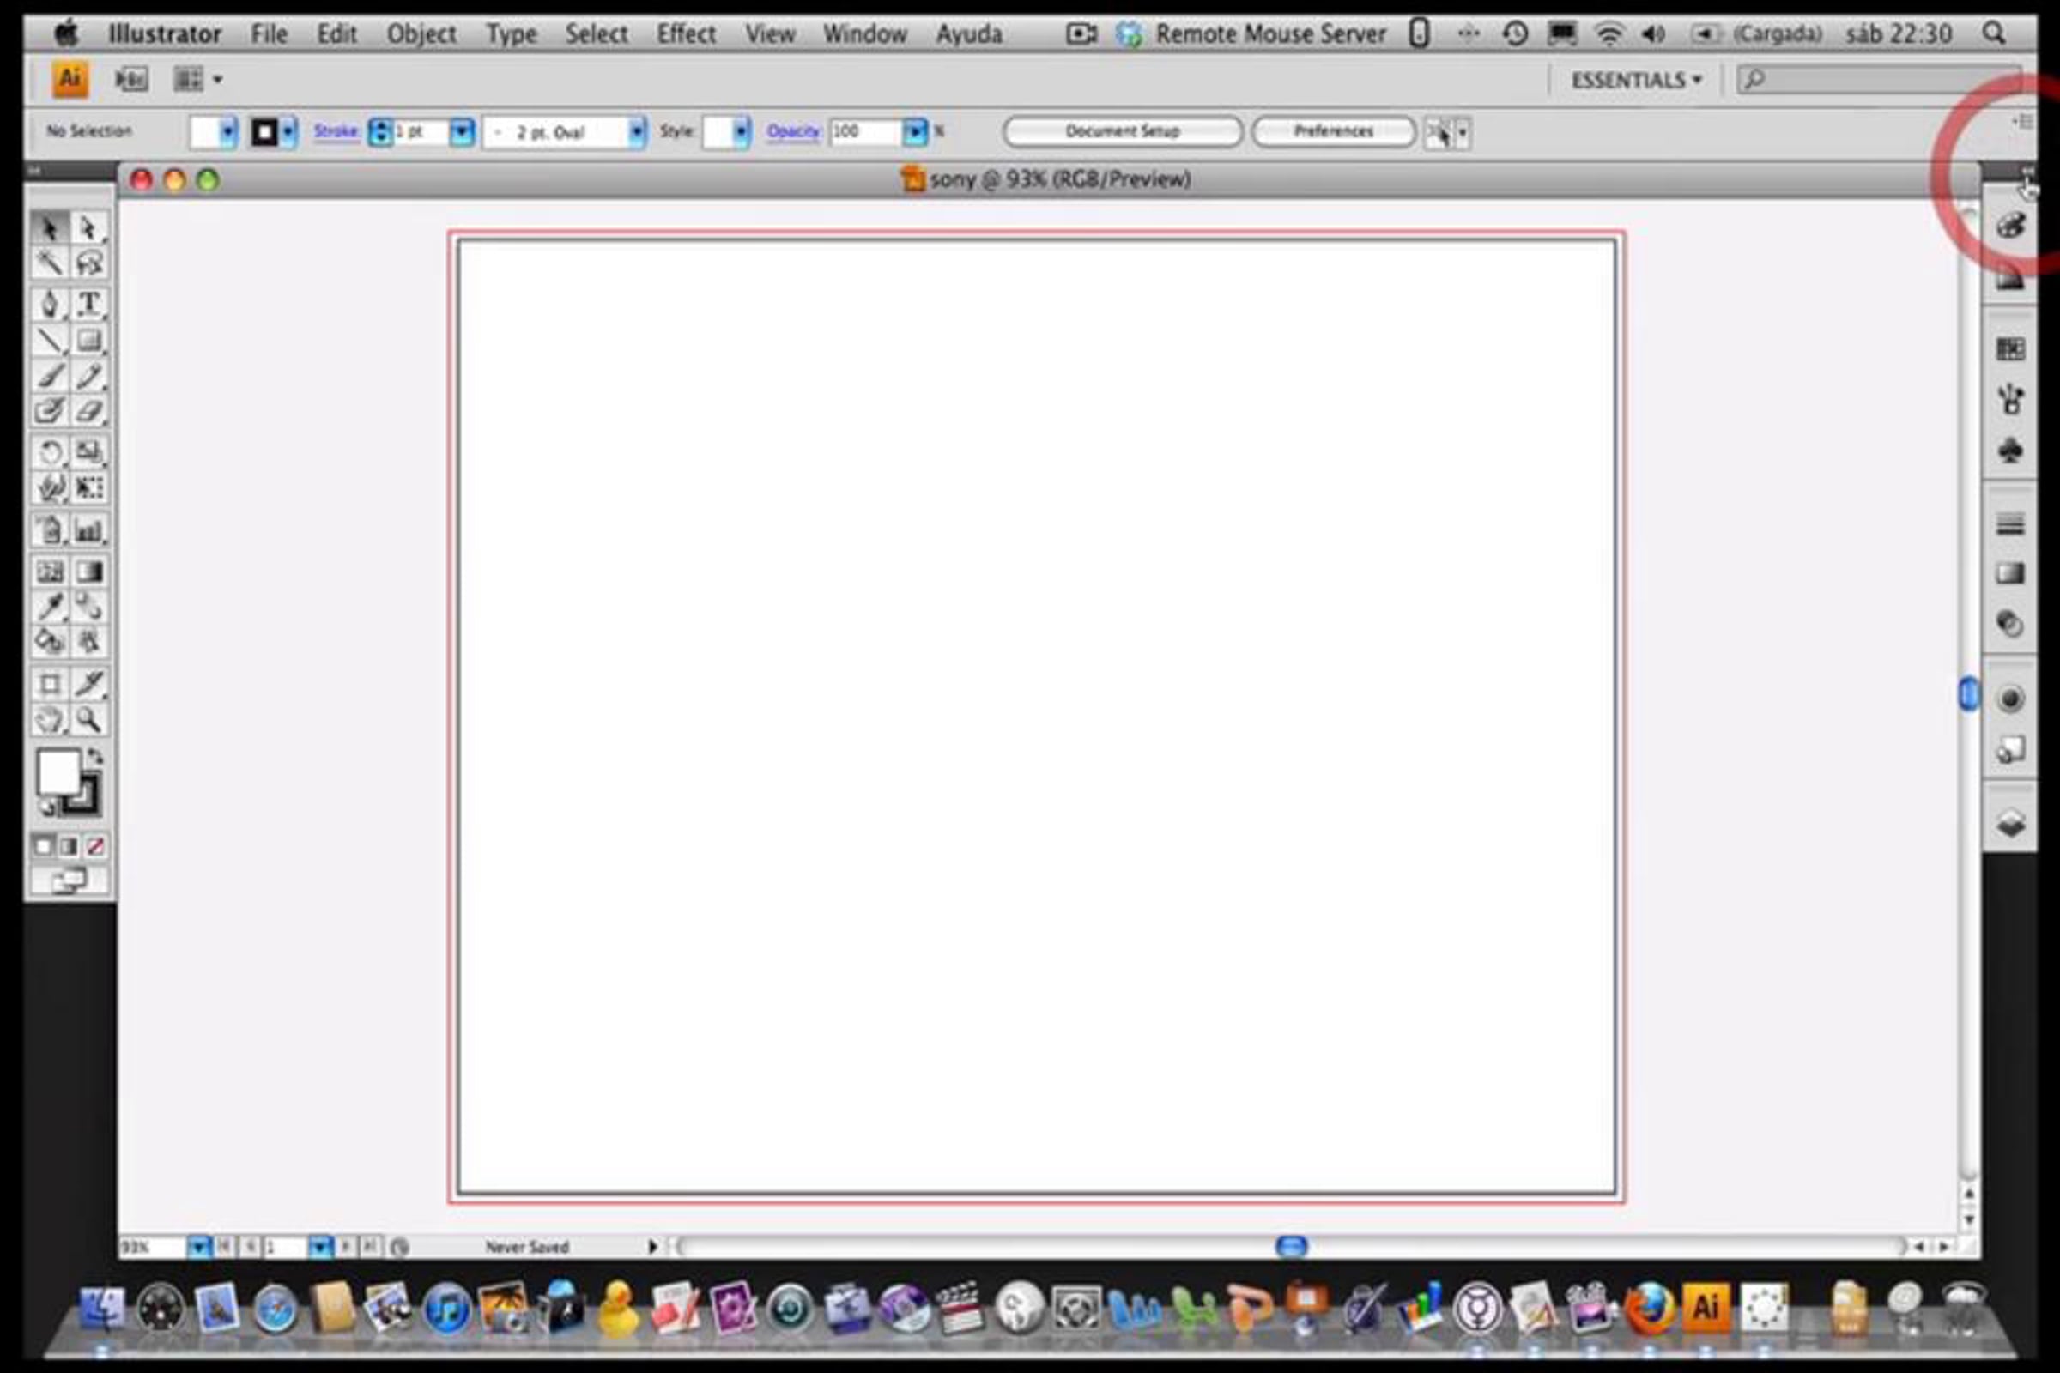The height and width of the screenshot is (1373, 2060).
Task: Click the Document Setup button
Action: 1122,131
